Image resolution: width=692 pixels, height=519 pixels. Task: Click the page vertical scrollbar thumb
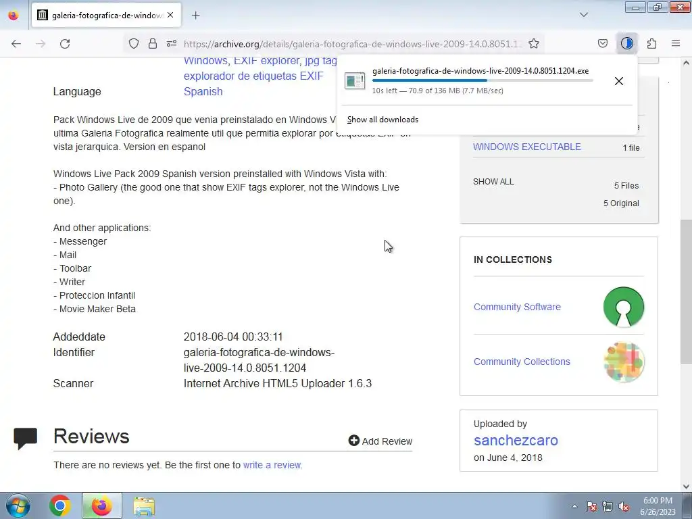coord(686,291)
